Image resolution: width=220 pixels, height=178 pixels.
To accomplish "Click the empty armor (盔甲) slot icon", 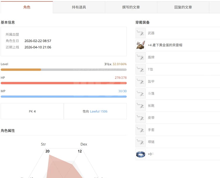I will coord(141,82).
